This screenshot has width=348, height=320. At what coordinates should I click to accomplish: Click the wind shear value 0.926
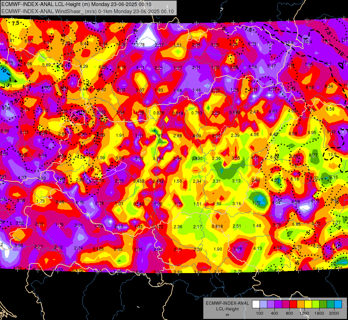point(159,113)
